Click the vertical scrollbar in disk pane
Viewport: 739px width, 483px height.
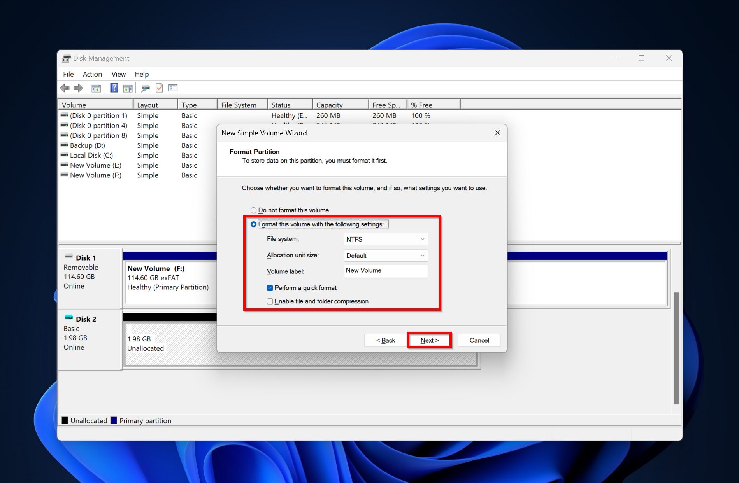click(676, 348)
